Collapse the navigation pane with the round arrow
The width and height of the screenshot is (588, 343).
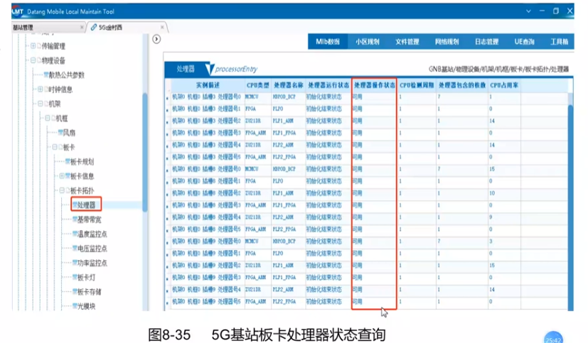pyautogui.click(x=156, y=39)
